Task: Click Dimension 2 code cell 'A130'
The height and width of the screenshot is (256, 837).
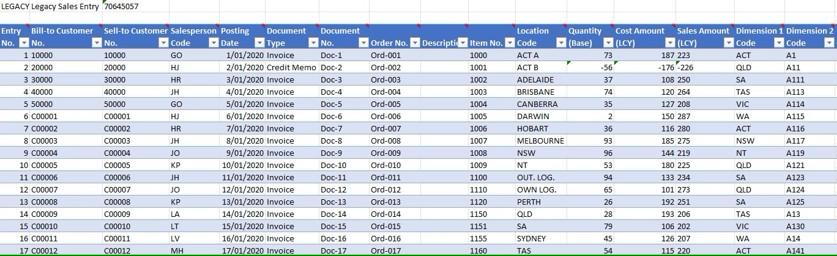Action: (x=810, y=226)
